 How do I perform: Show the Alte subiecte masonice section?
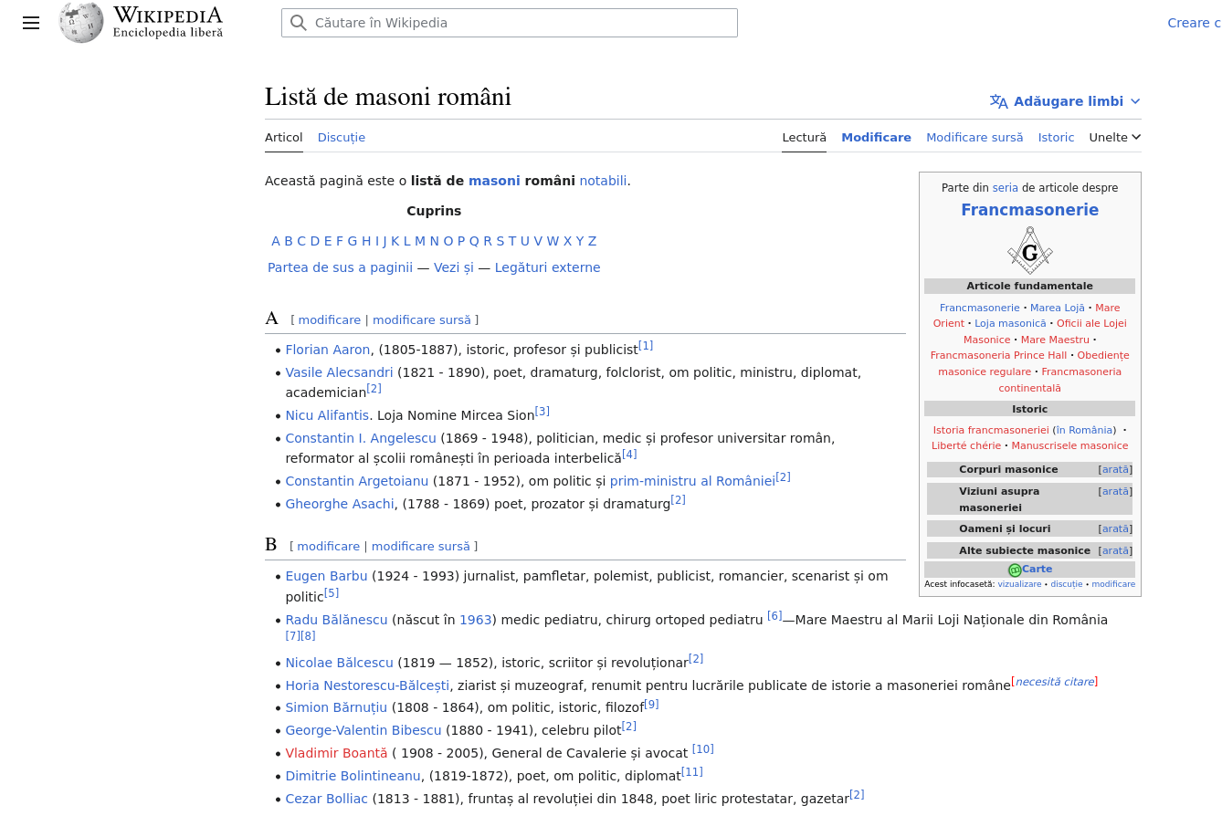1115,550
